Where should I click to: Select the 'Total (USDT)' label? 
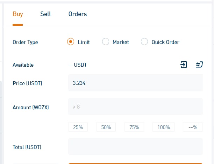pos(27,147)
